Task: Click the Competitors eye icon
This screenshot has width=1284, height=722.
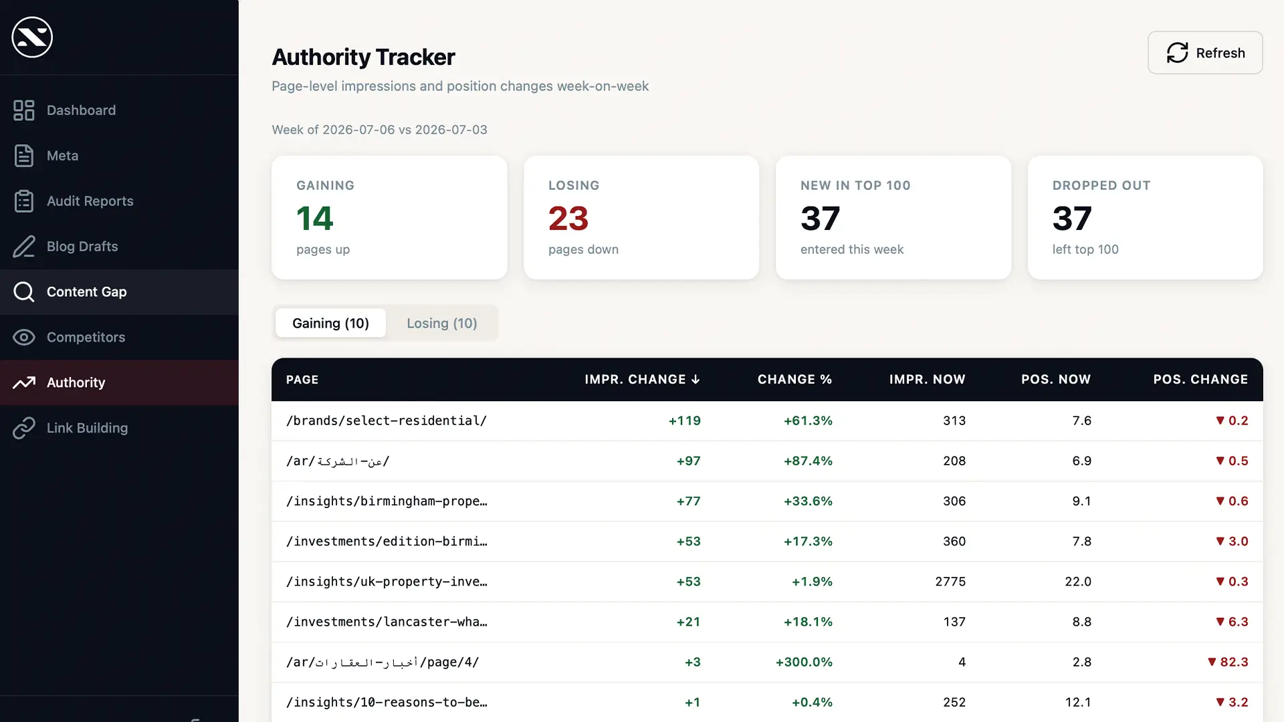Action: 24,338
